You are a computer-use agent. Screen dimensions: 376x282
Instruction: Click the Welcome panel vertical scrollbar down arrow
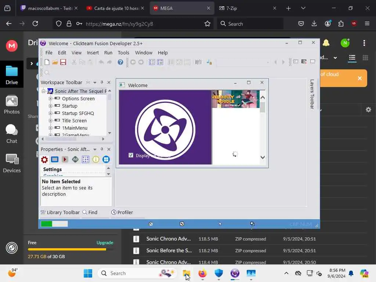point(263,157)
